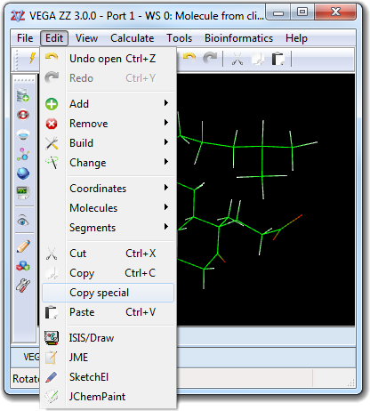Open the View menu

coord(86,38)
